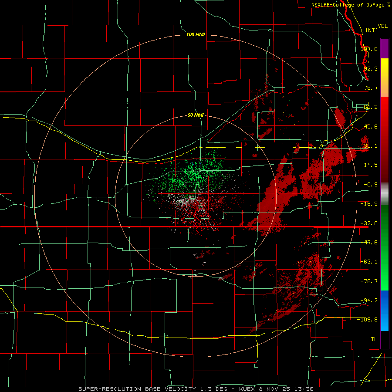Select the -47.6 legend value
The height and width of the screenshot is (392, 392).
pyautogui.click(x=369, y=243)
